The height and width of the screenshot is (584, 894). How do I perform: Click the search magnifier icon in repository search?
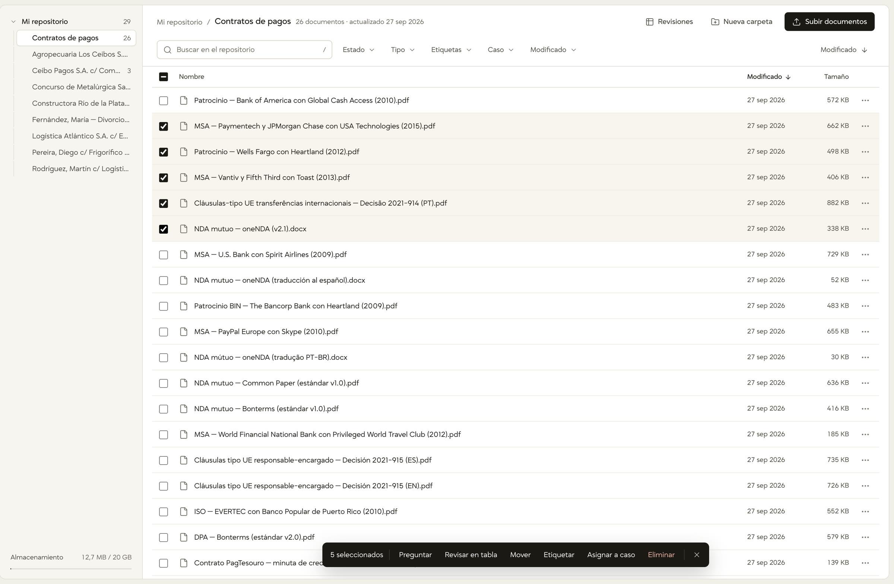[168, 49]
